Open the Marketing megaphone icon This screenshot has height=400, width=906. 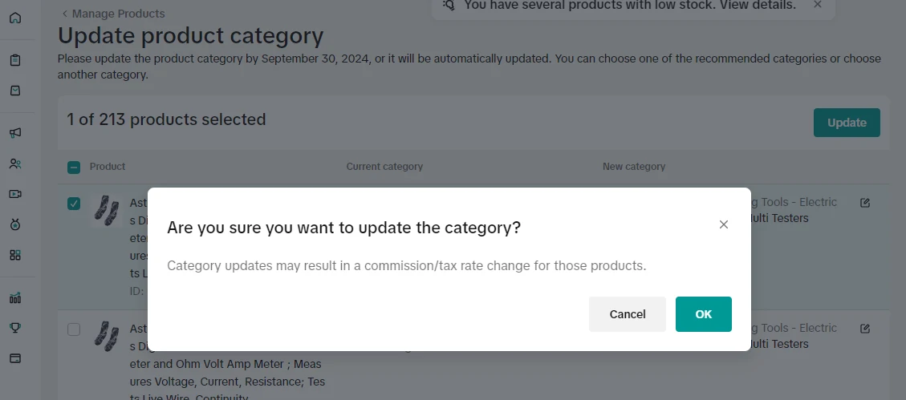pyautogui.click(x=15, y=133)
